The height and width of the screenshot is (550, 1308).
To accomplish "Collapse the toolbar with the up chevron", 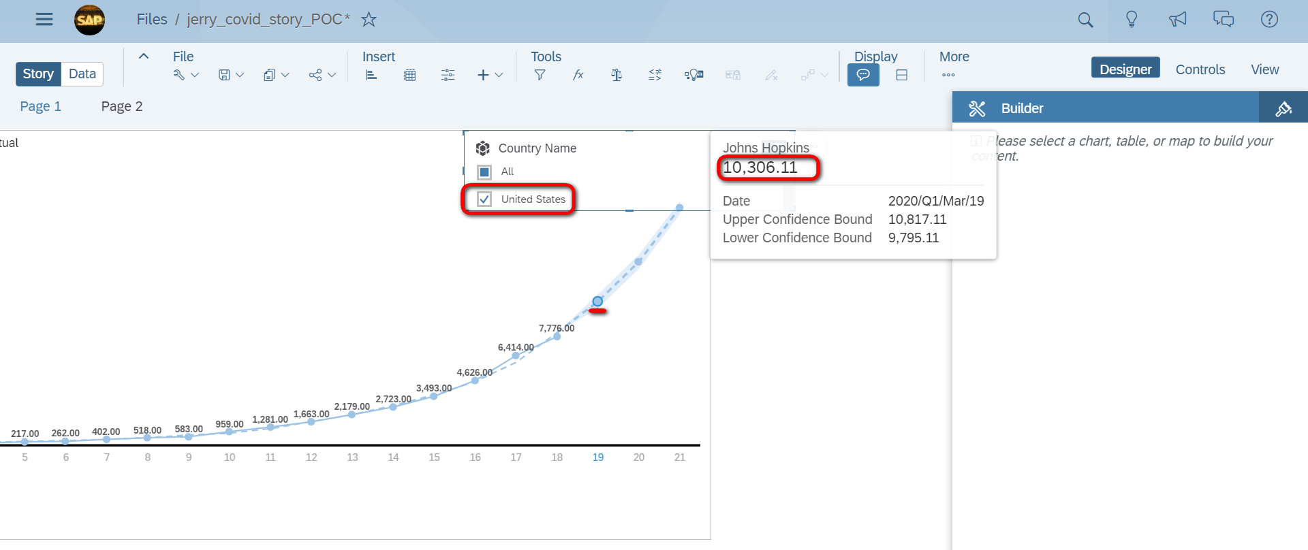I will click(144, 56).
